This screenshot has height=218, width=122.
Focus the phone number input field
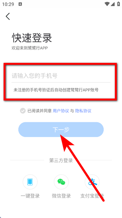click(61, 76)
